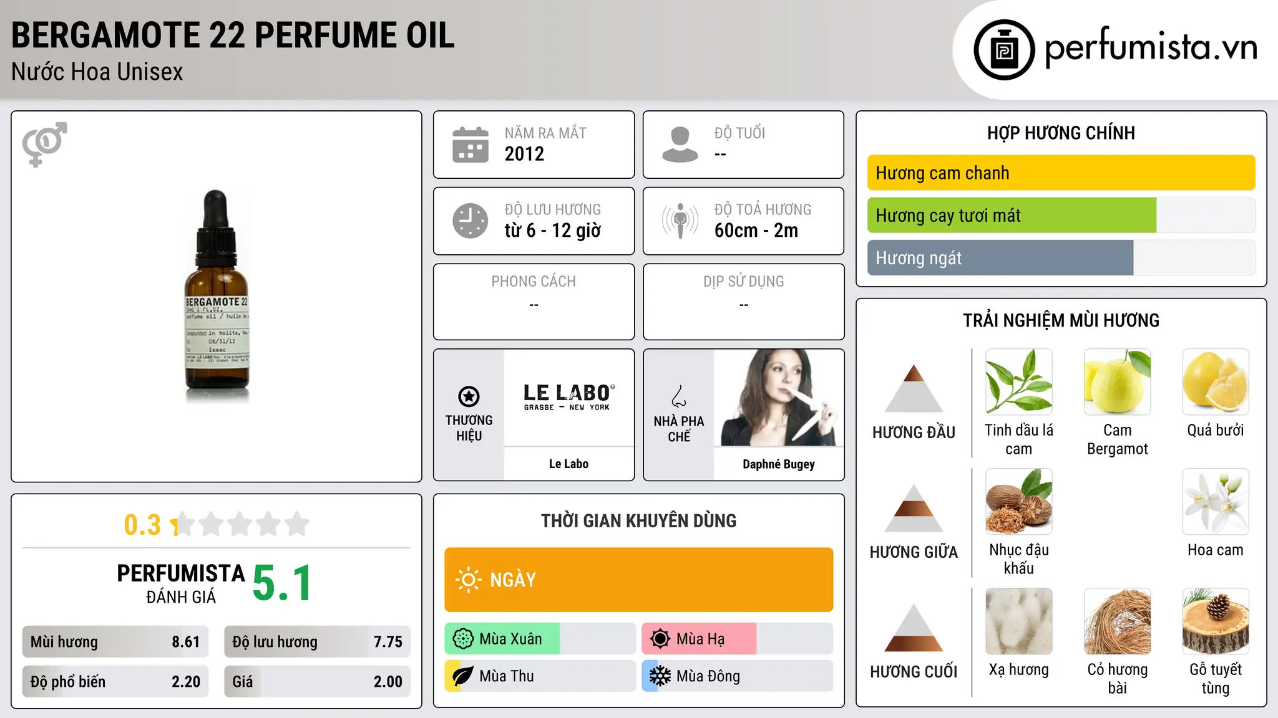The width and height of the screenshot is (1278, 718).
Task: Click the HƯƠNG CUỐI base notes label
Action: click(x=914, y=672)
